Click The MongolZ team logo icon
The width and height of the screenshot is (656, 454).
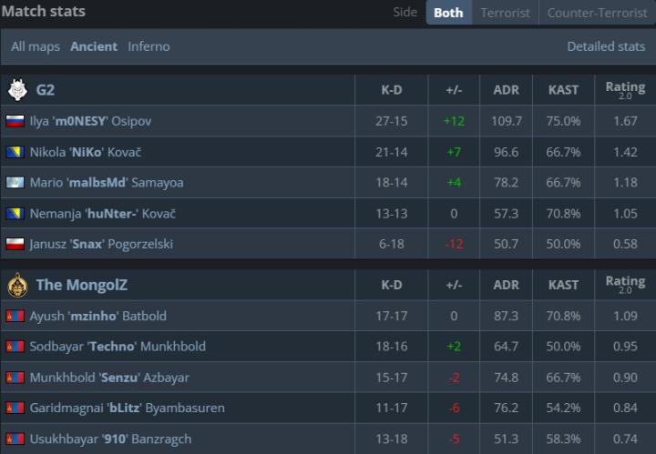(x=17, y=285)
